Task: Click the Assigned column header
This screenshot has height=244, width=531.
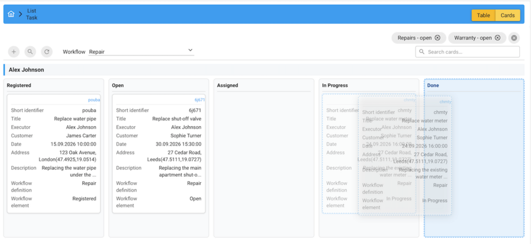Action: (228, 85)
